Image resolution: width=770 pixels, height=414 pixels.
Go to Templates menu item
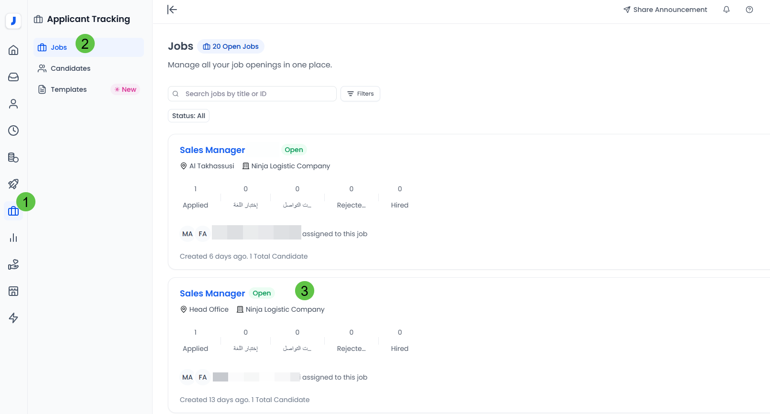click(68, 89)
